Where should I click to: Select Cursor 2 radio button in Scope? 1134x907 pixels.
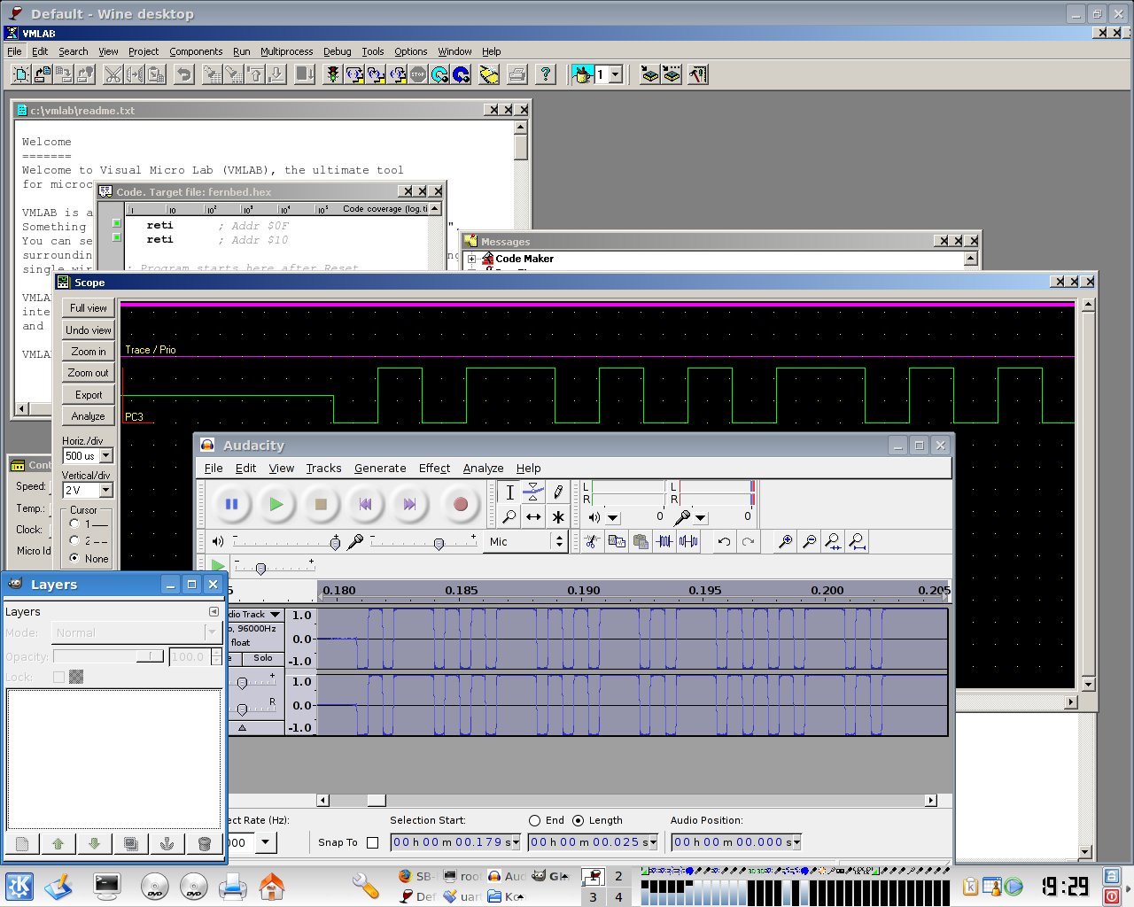point(74,540)
